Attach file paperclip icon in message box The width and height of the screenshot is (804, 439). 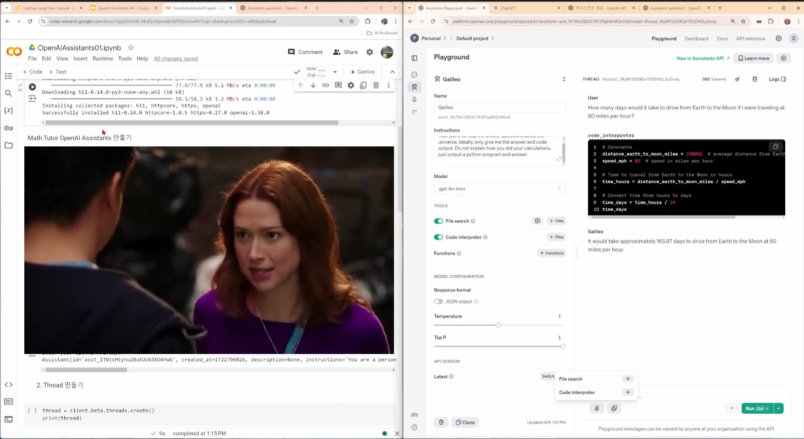pos(597,408)
